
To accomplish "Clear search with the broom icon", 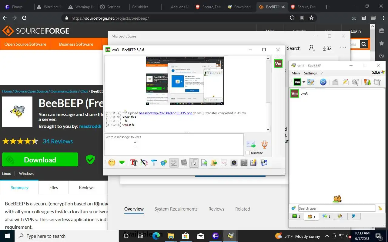I will point(380,208).
